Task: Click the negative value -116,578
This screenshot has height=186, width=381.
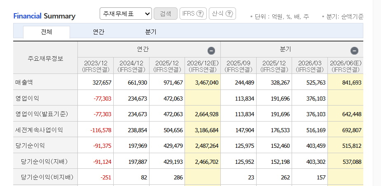Action: tap(101, 130)
